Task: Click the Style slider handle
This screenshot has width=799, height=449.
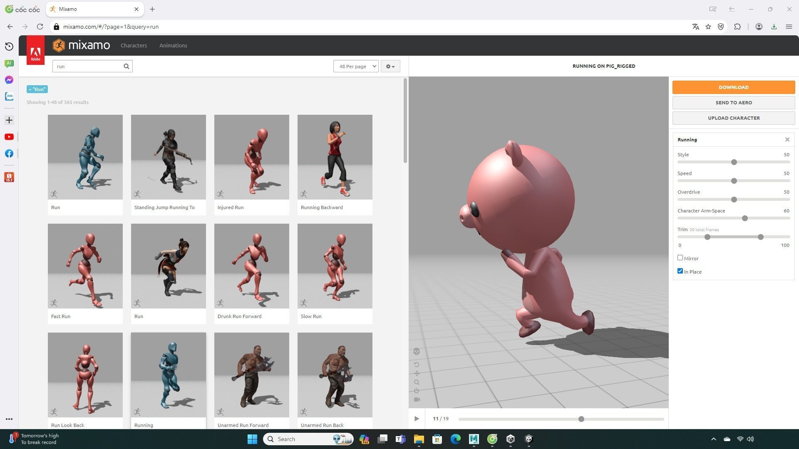Action: point(734,162)
